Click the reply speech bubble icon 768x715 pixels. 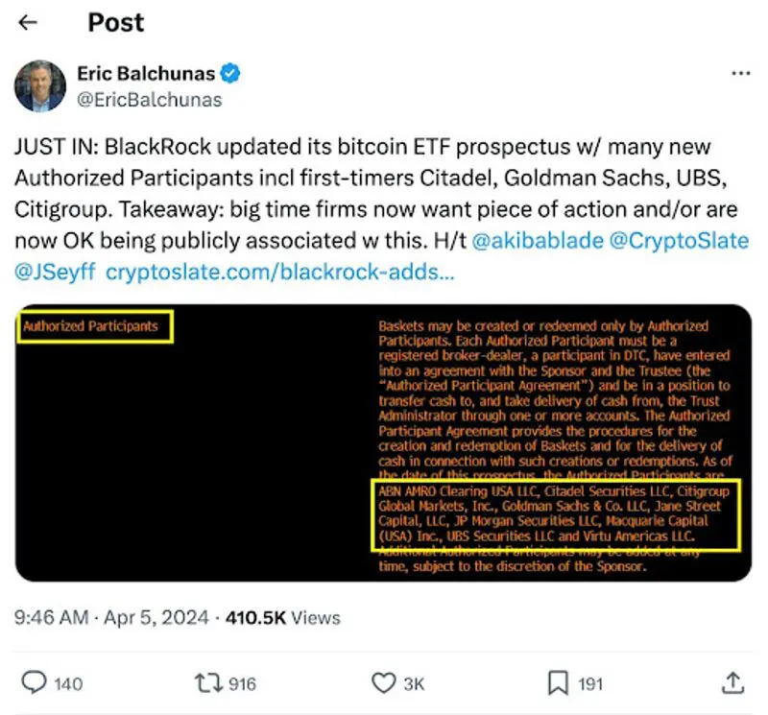[35, 682]
